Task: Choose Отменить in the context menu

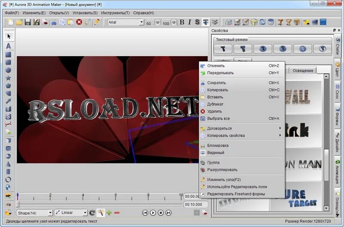Action: point(242,66)
